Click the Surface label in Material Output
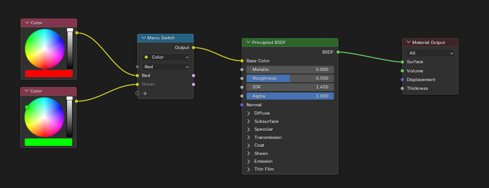This screenshot has height=188, width=489. pos(415,62)
